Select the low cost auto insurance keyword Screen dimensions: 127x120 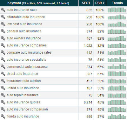coord(24,24)
